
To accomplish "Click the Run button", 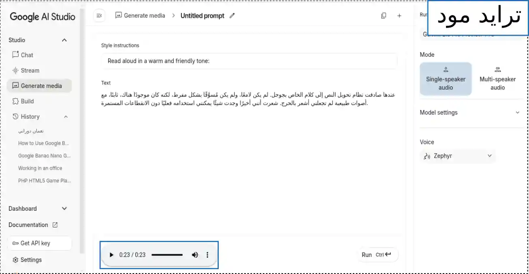I will pyautogui.click(x=376, y=255).
